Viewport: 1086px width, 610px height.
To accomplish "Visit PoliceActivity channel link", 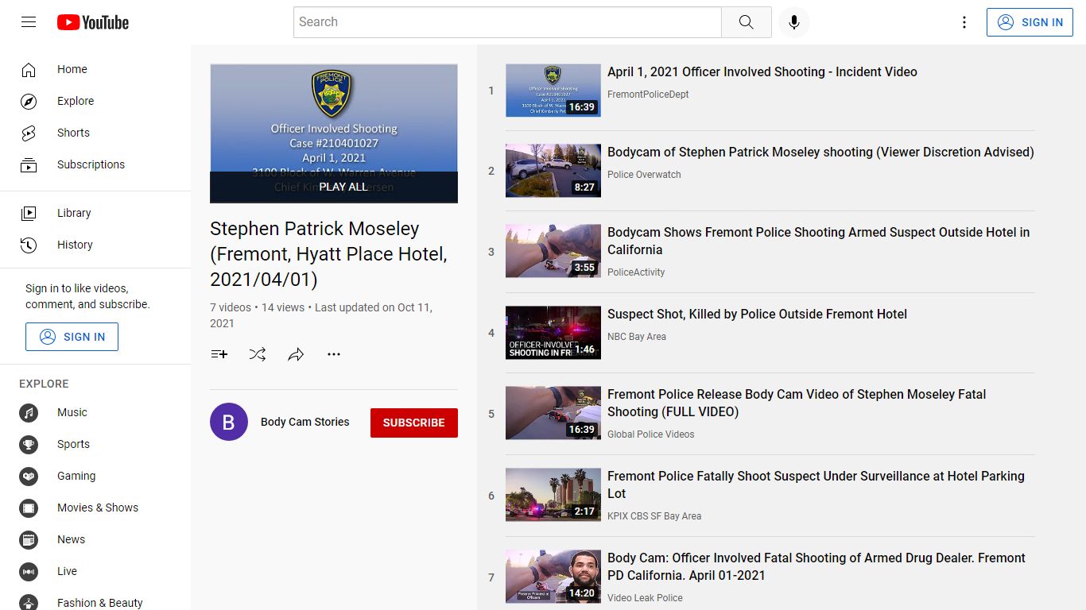I will click(x=636, y=272).
